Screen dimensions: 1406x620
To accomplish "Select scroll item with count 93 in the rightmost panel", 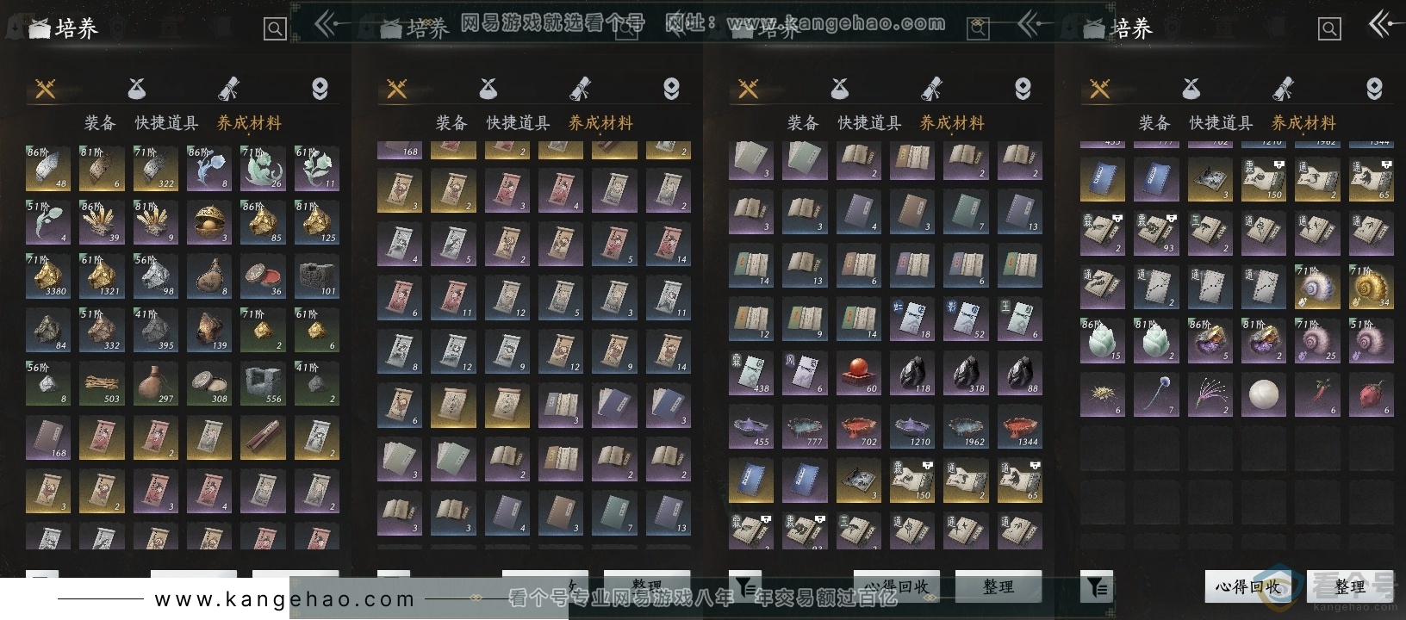I will (x=1156, y=233).
